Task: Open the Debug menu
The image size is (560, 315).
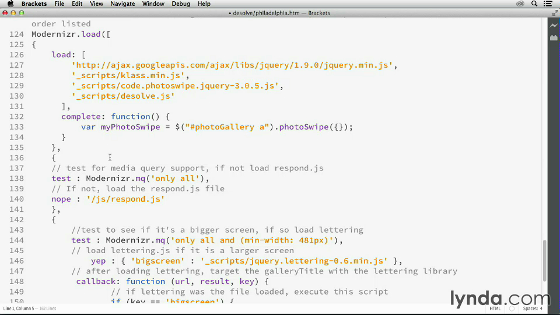Action: (x=181, y=3)
